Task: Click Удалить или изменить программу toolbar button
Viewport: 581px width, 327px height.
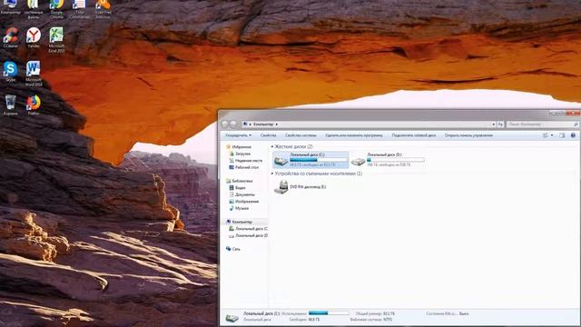Action: point(354,135)
